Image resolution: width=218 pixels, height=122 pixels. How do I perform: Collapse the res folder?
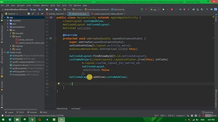[x=7, y=30]
